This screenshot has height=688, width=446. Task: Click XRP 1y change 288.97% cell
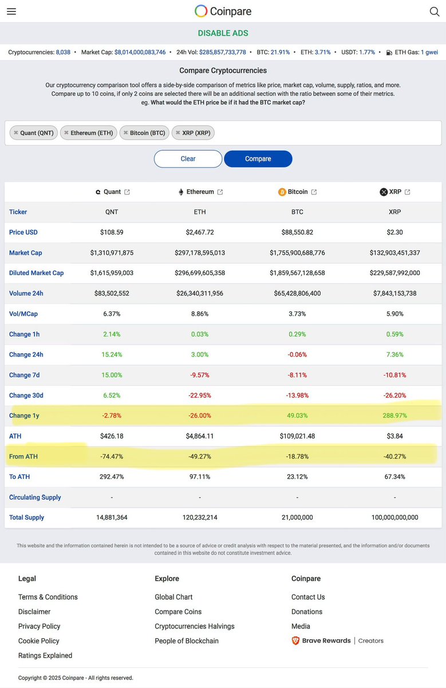tap(395, 415)
